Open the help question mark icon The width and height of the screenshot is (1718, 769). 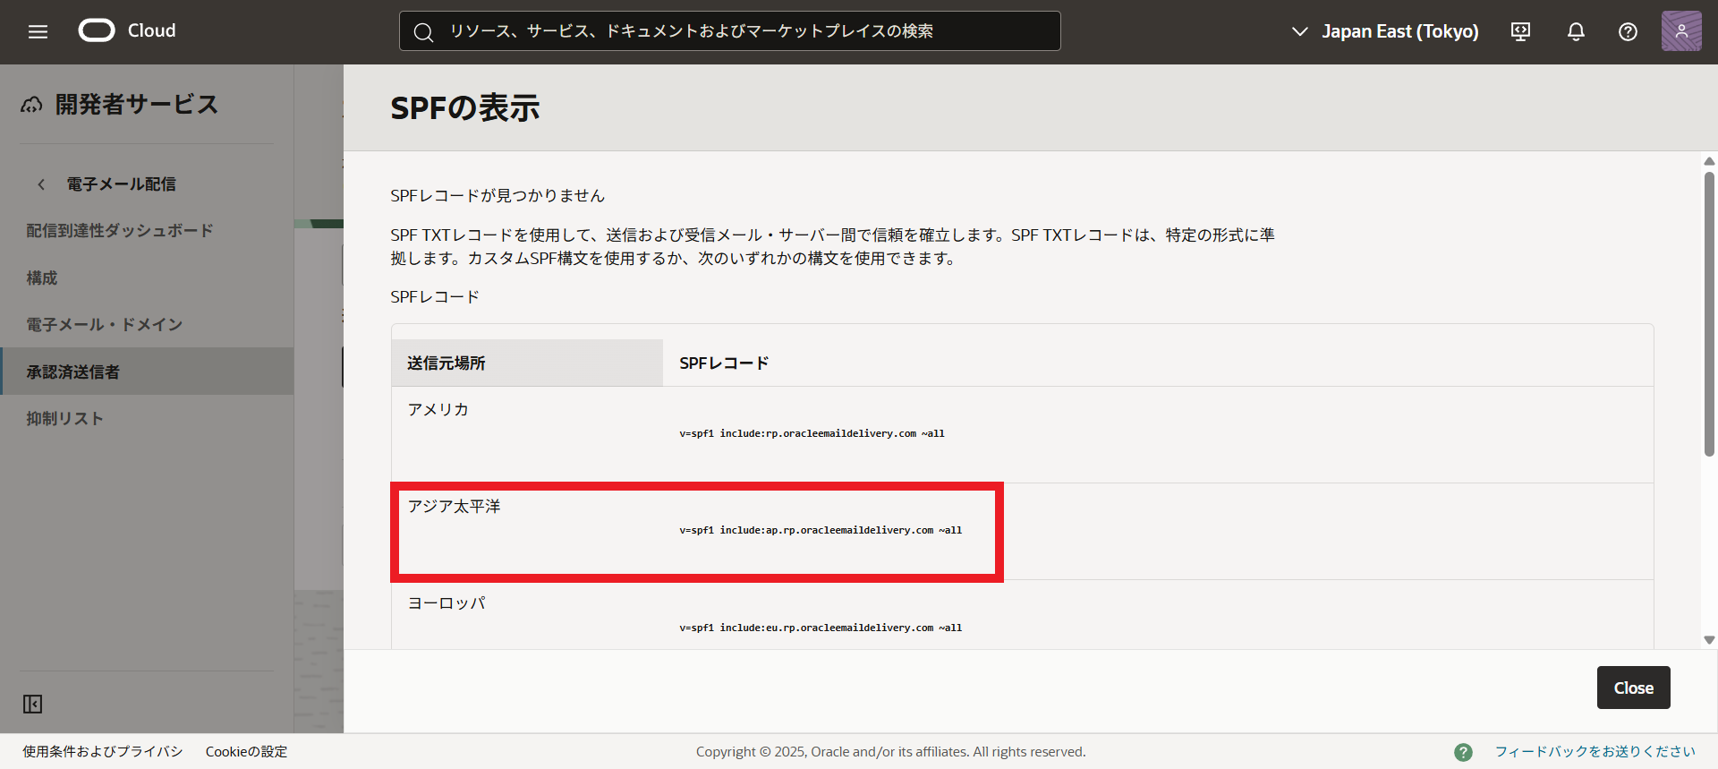[x=1628, y=32]
